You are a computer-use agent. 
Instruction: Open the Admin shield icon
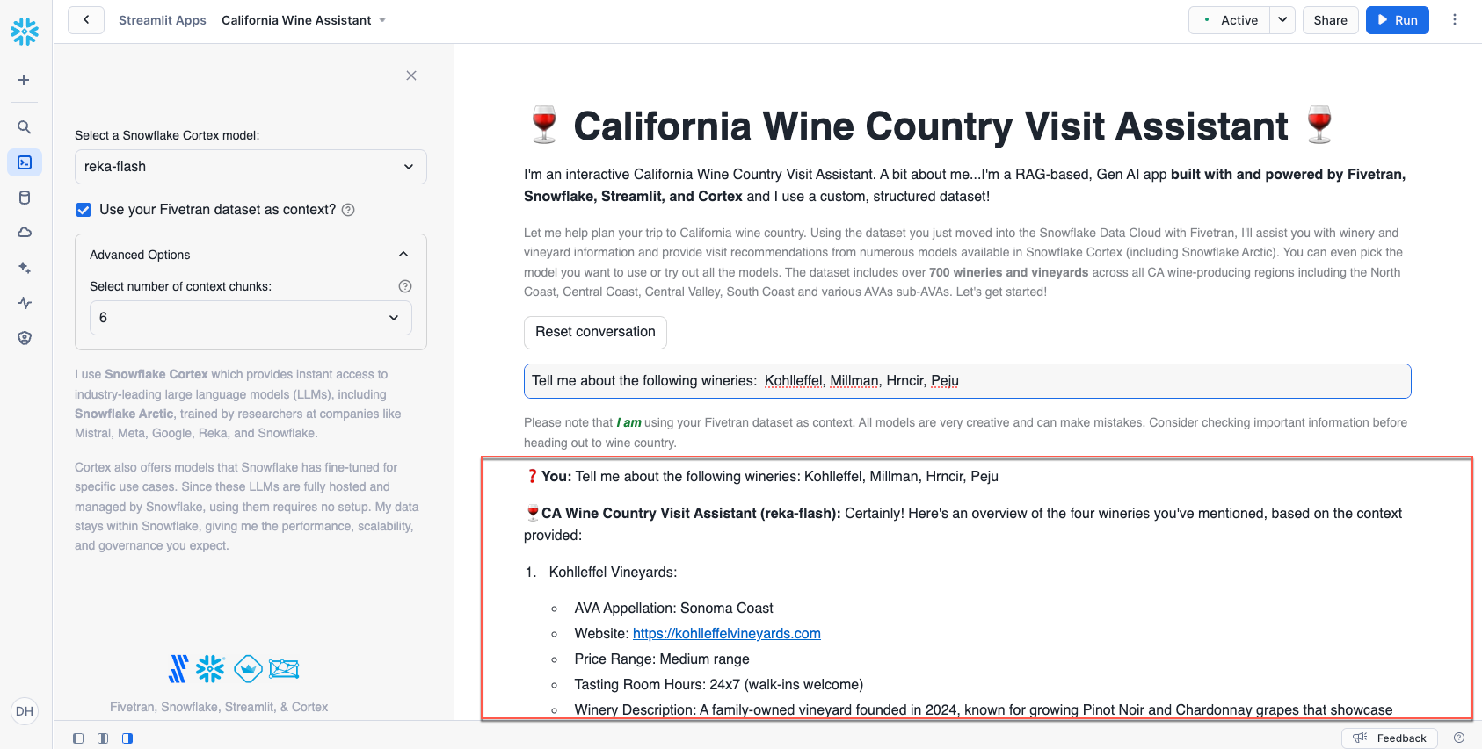(x=25, y=338)
